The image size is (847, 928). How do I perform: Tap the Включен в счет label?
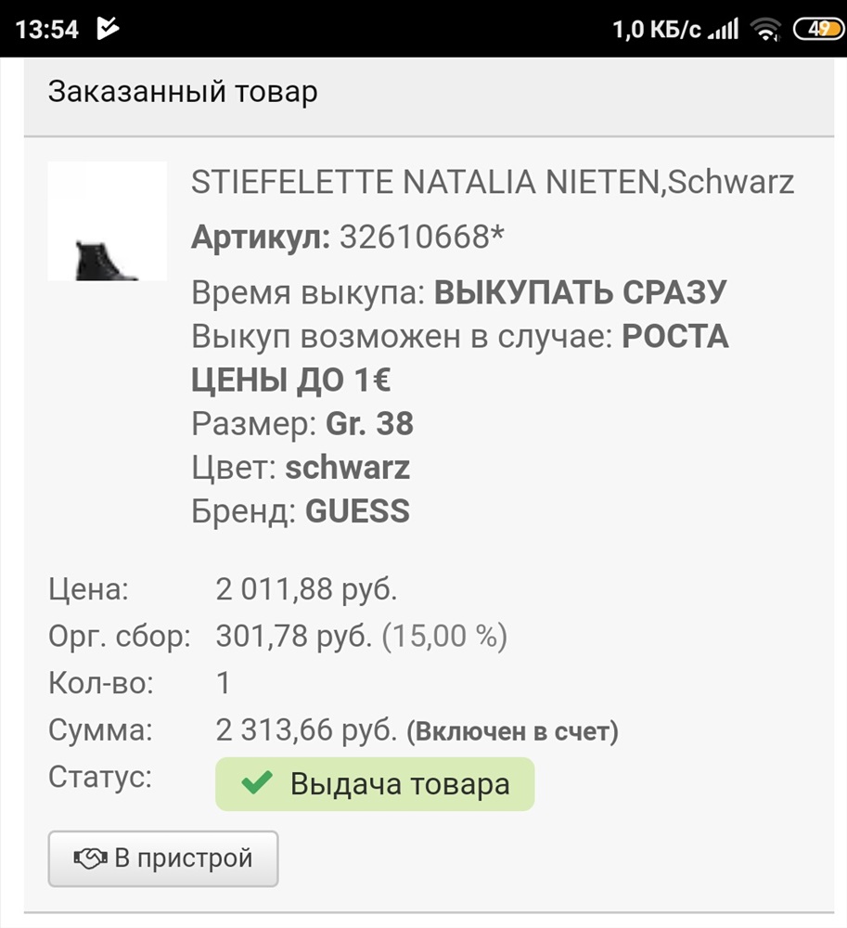click(x=512, y=731)
